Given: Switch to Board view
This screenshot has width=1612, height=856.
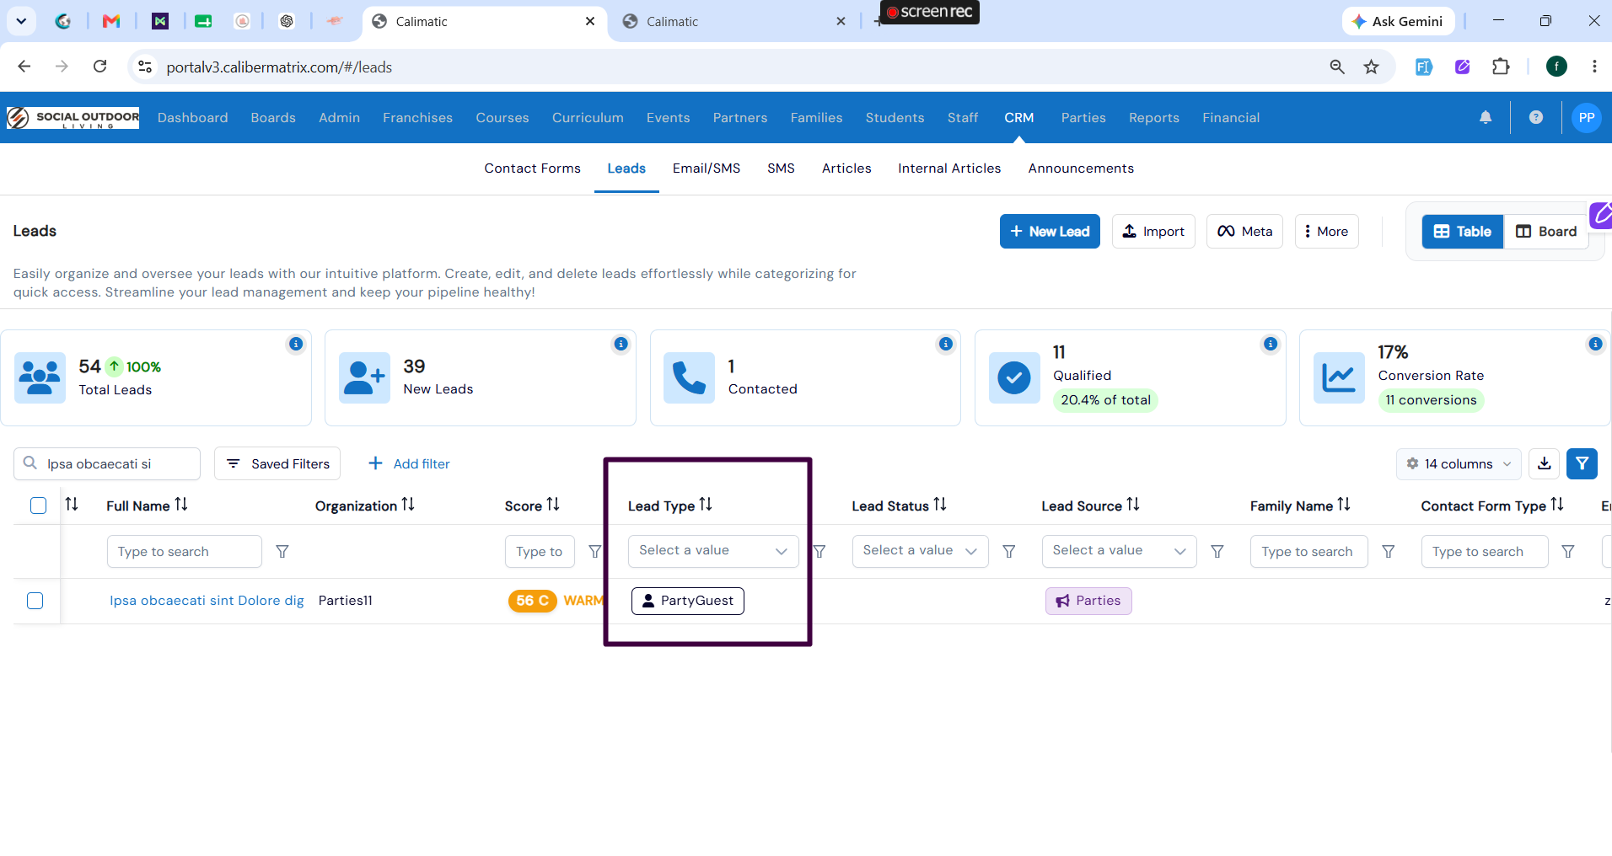Looking at the screenshot, I should (x=1546, y=232).
